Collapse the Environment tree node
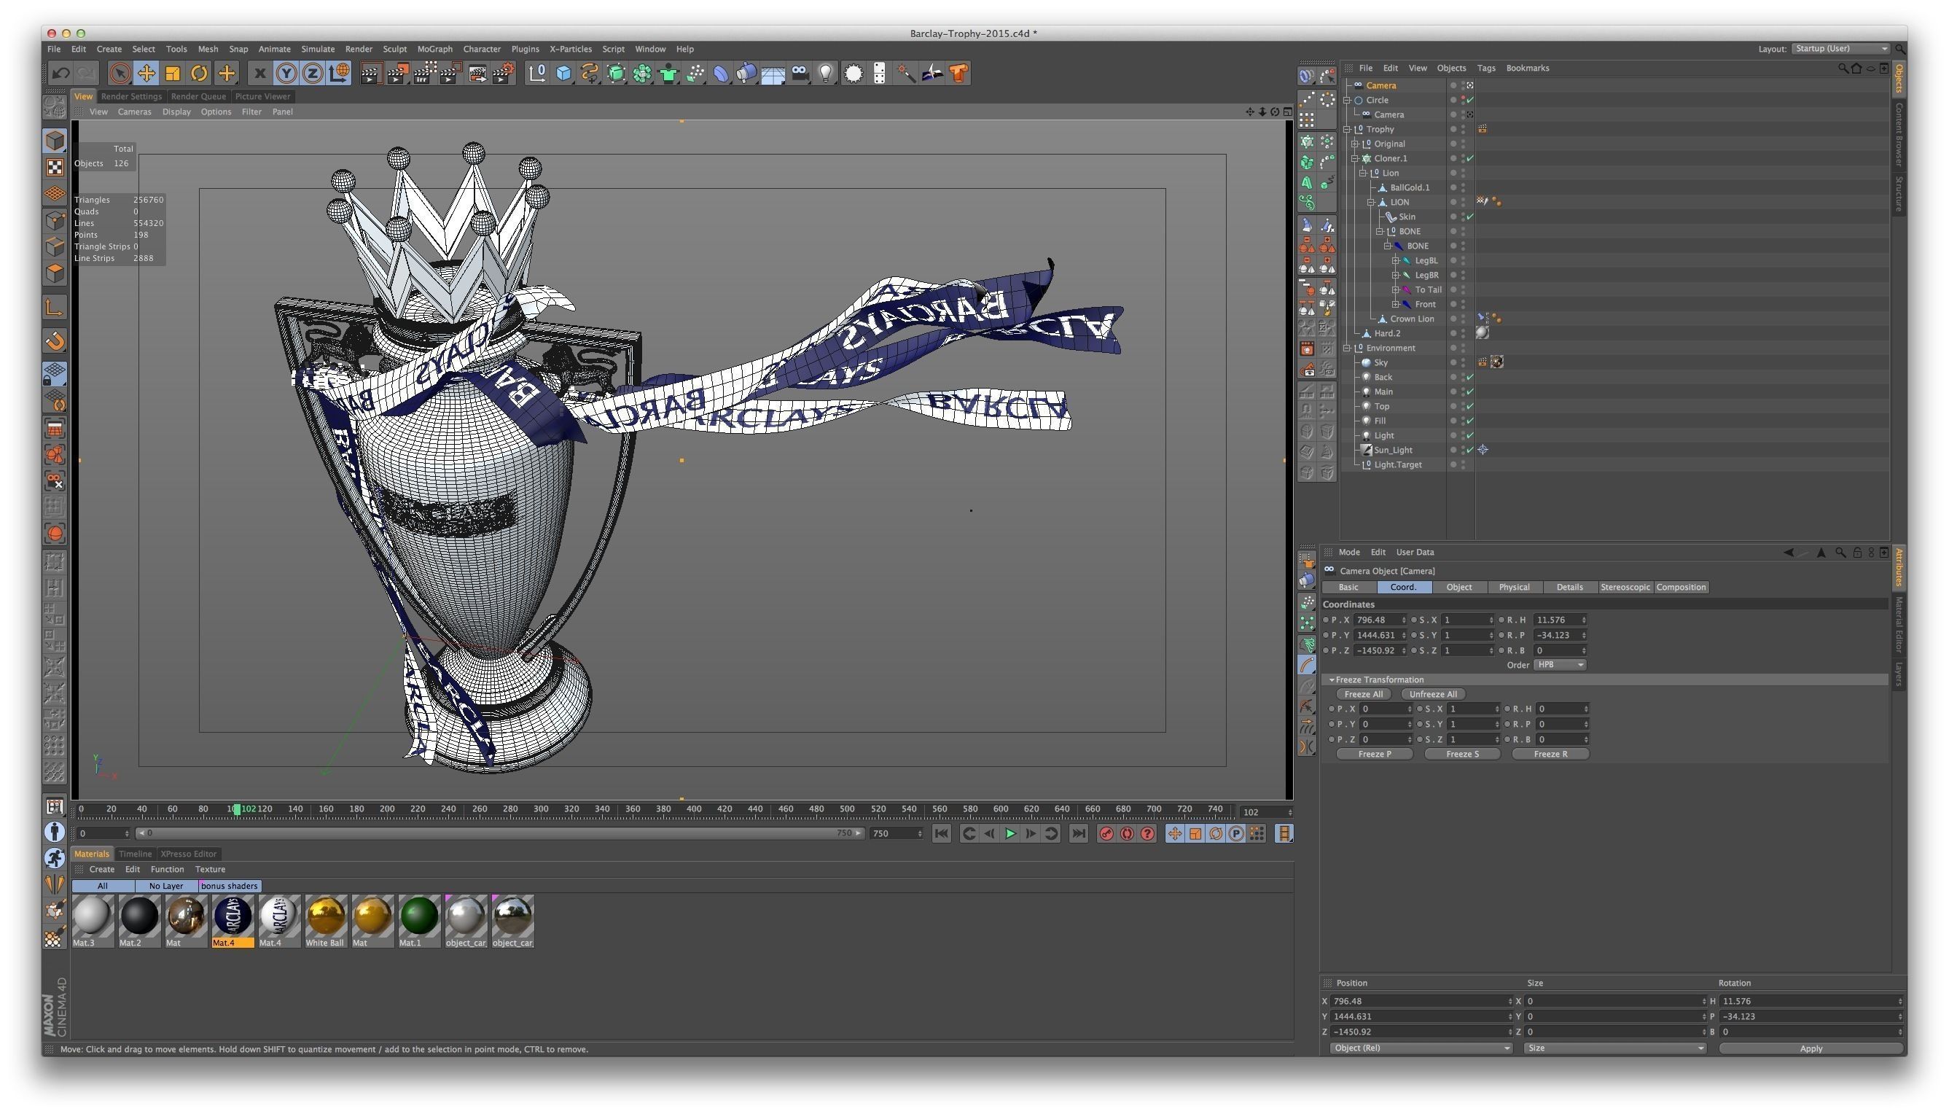This screenshot has height=1114, width=1949. point(1348,348)
